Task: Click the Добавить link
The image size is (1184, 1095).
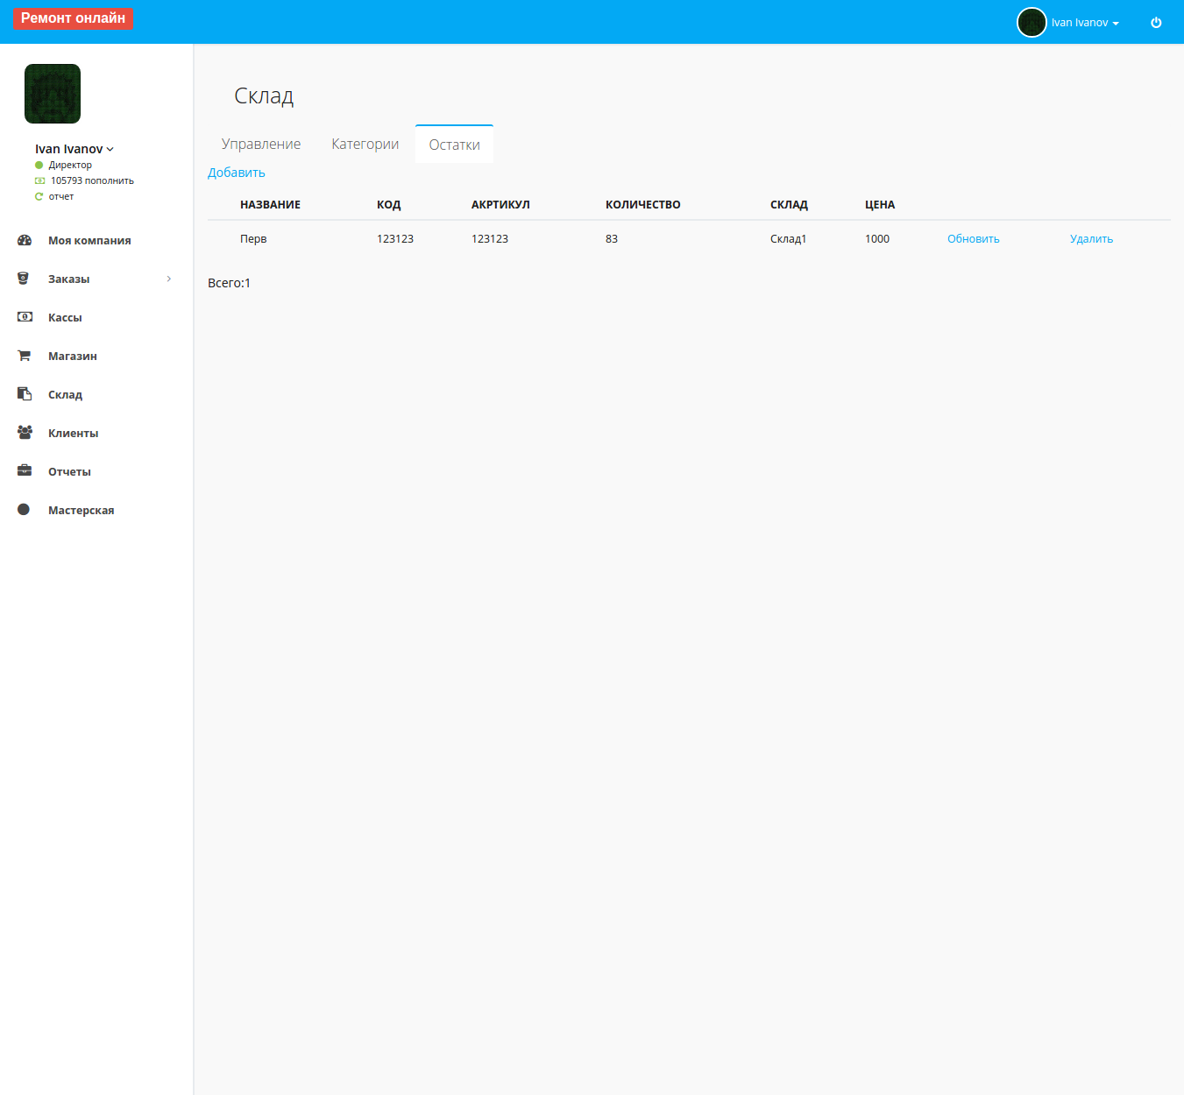Action: (x=237, y=173)
